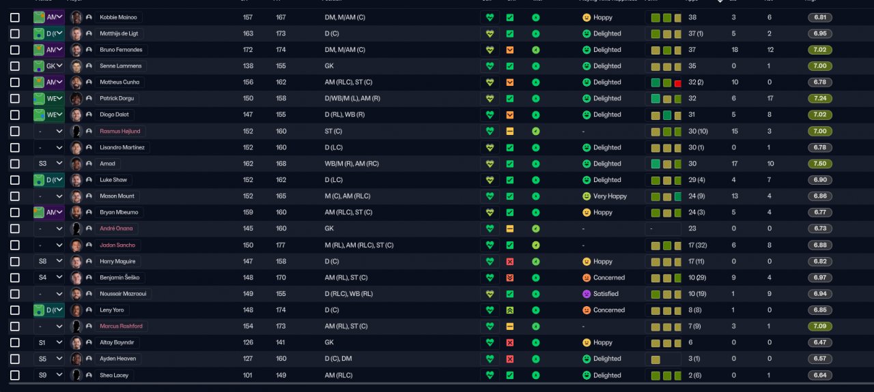This screenshot has width=874, height=392.
Task: Click the yellow dash icon in André Onana's row
Action: tap(510, 228)
